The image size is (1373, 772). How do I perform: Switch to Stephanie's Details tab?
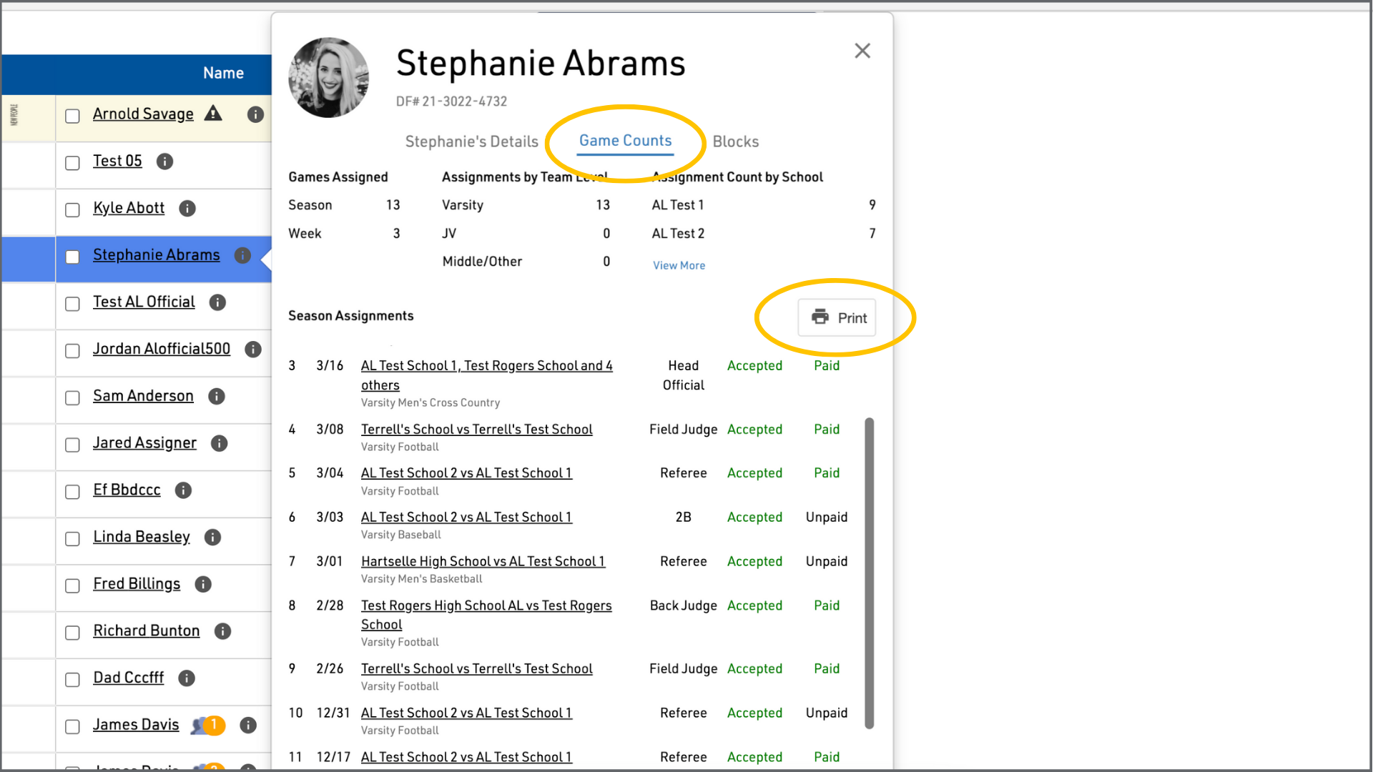click(x=471, y=142)
